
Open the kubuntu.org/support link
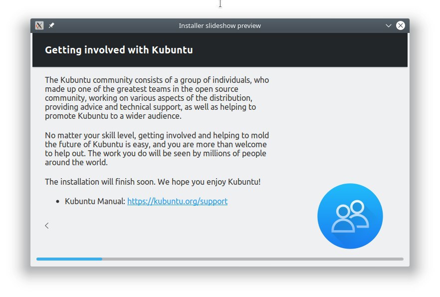(x=178, y=201)
